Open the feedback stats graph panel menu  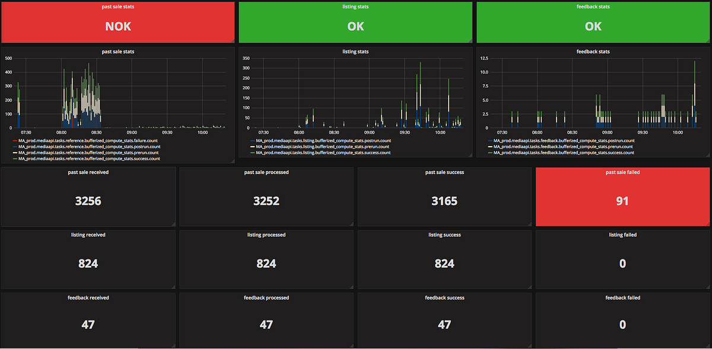click(x=593, y=51)
